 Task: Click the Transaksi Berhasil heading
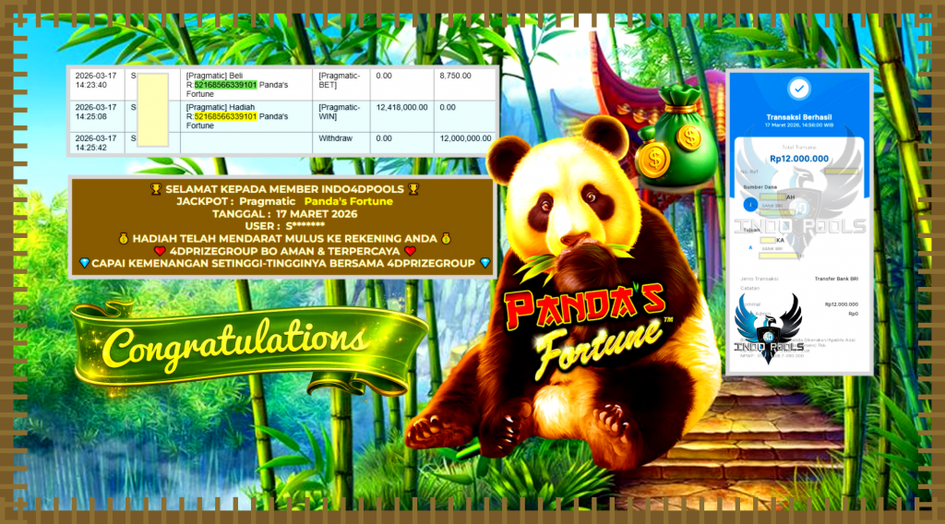pyautogui.click(x=799, y=117)
